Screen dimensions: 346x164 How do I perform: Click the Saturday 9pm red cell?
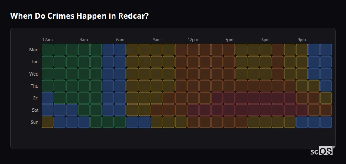pos(302,110)
